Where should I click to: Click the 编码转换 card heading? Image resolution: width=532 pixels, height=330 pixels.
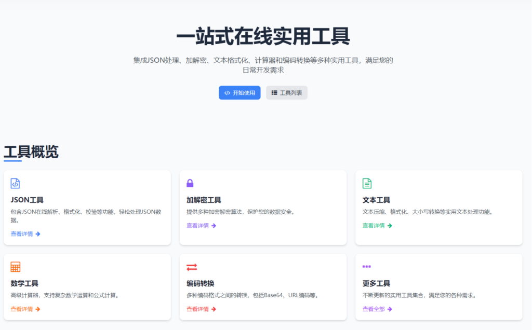[200, 283]
